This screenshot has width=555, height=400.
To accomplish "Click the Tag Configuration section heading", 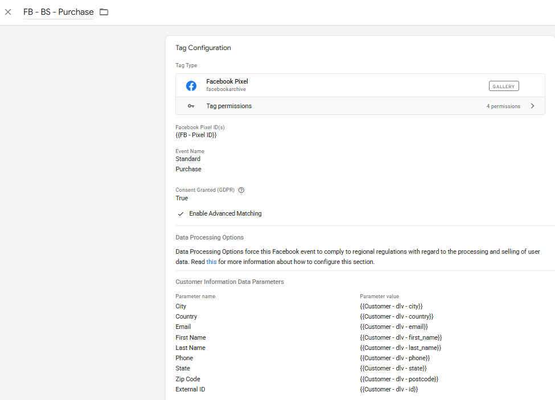I will (203, 48).
